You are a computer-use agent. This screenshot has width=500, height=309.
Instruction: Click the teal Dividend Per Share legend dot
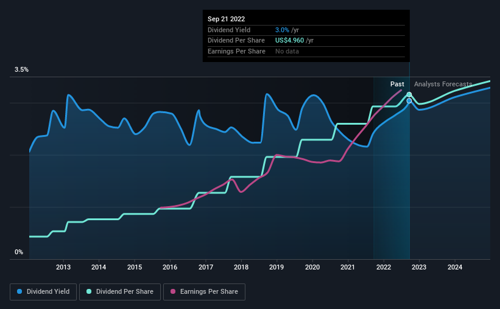(x=89, y=291)
